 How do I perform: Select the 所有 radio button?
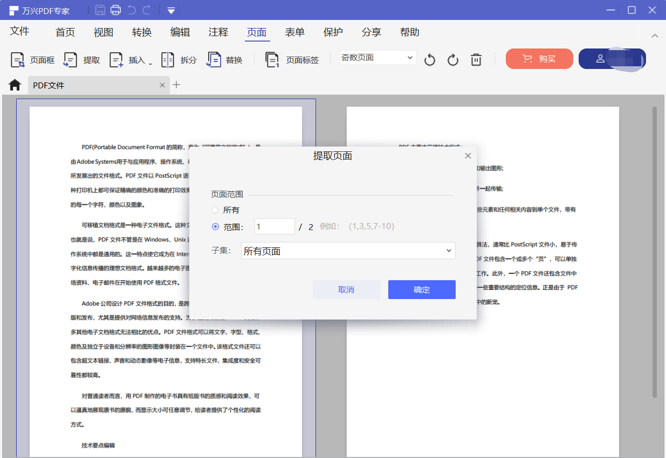pos(215,210)
